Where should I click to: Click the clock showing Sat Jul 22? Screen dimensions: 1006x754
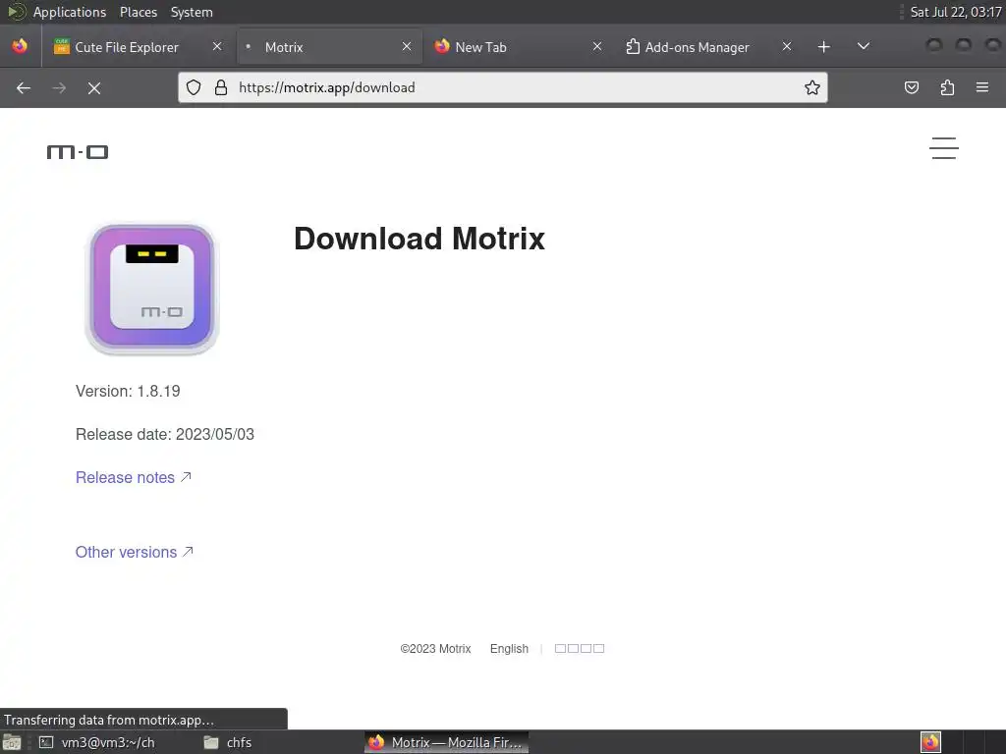955,12
